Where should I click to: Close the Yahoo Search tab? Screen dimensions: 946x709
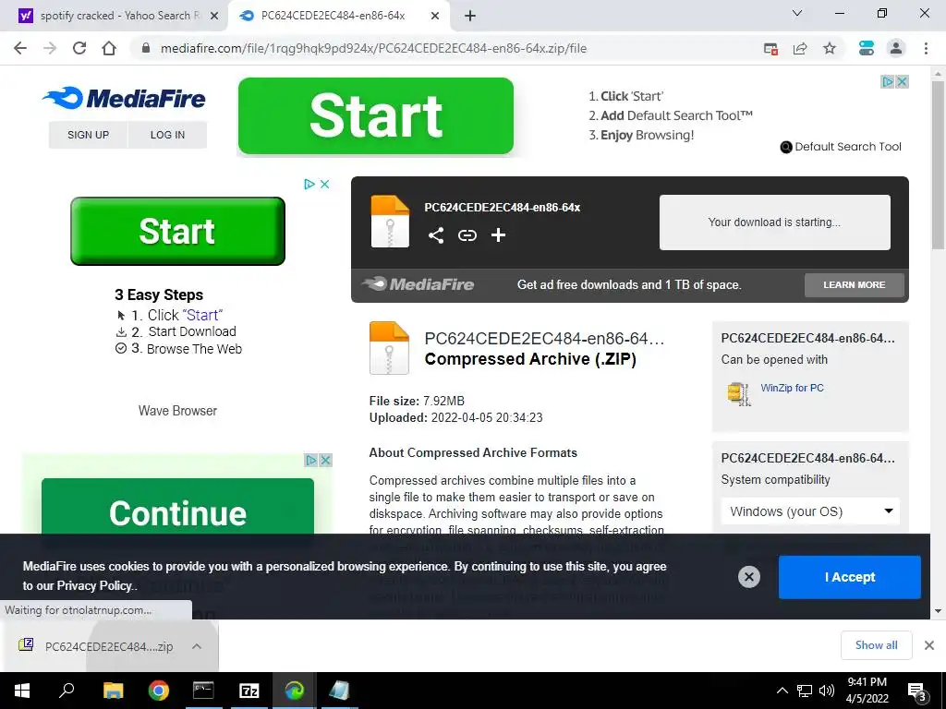214,16
